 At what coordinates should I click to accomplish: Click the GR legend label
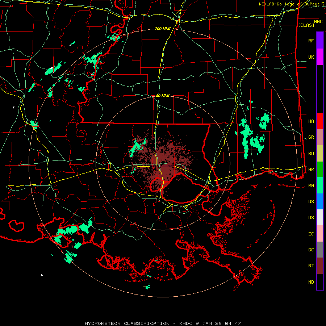click(311, 137)
